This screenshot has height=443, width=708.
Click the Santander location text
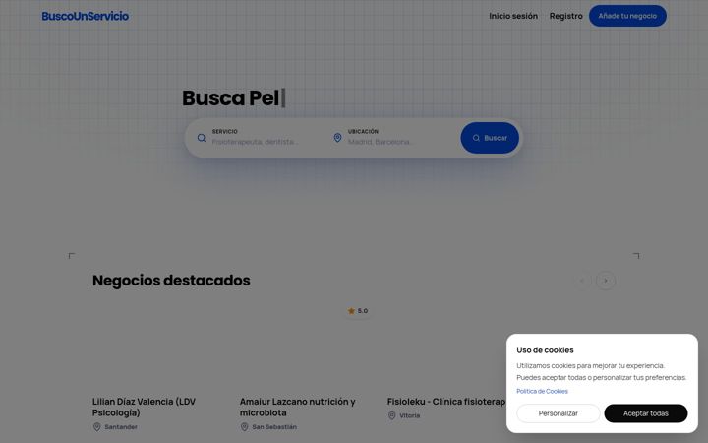(121, 426)
